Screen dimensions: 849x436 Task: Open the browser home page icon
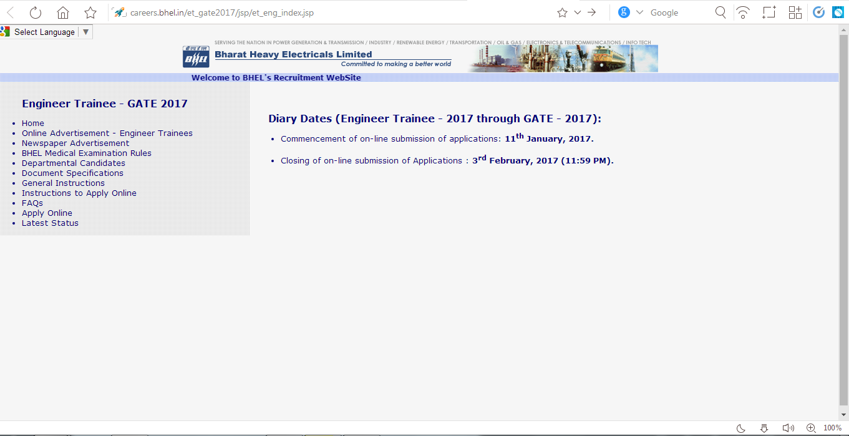(63, 12)
